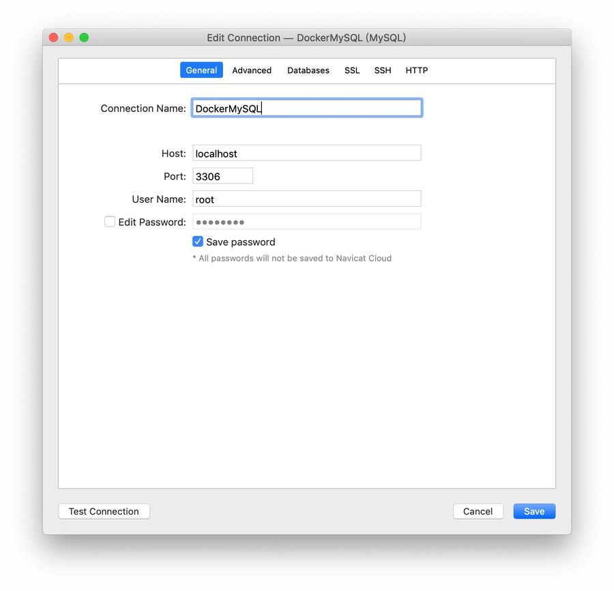Viewport: 614px width, 591px height.
Task: Uncheck the Save password checkbox
Action: 198,242
